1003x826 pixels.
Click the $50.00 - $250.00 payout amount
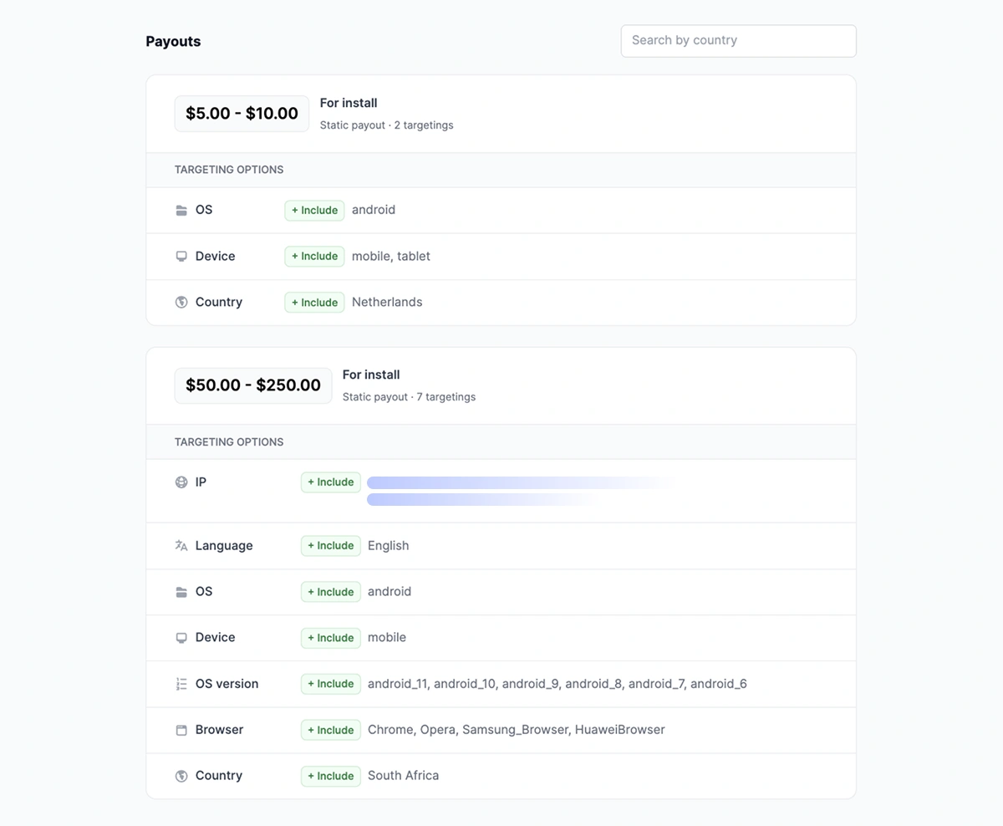coord(253,385)
